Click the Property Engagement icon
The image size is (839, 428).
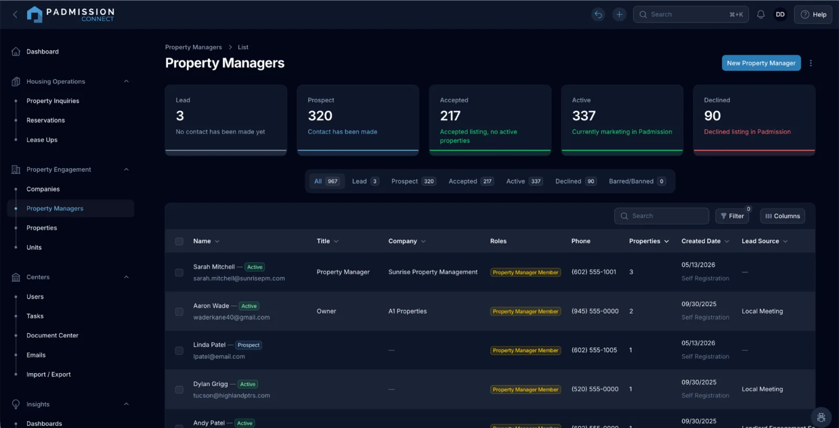16,169
